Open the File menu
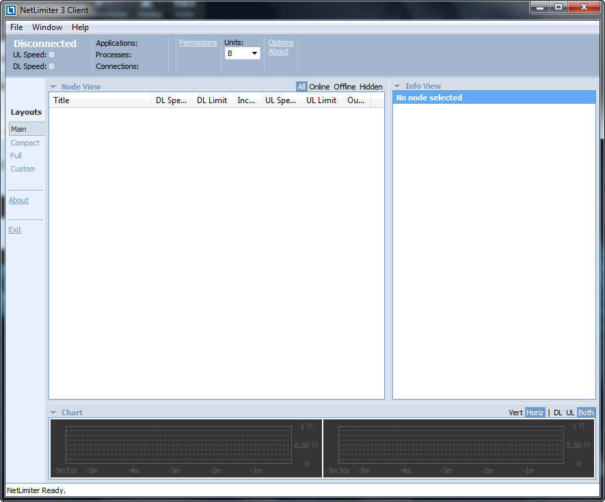 [16, 27]
